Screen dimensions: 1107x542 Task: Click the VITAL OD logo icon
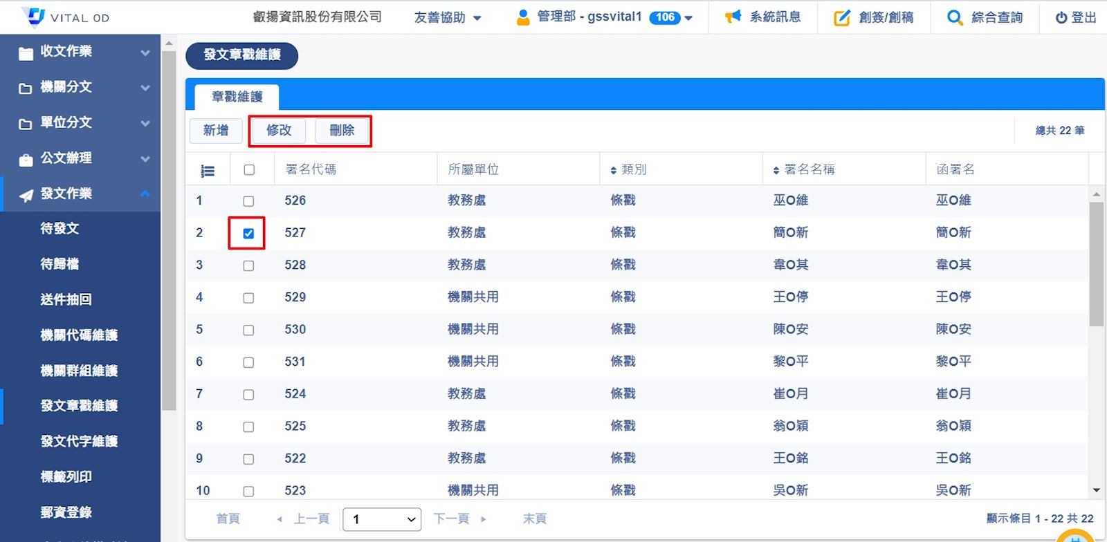click(x=33, y=17)
